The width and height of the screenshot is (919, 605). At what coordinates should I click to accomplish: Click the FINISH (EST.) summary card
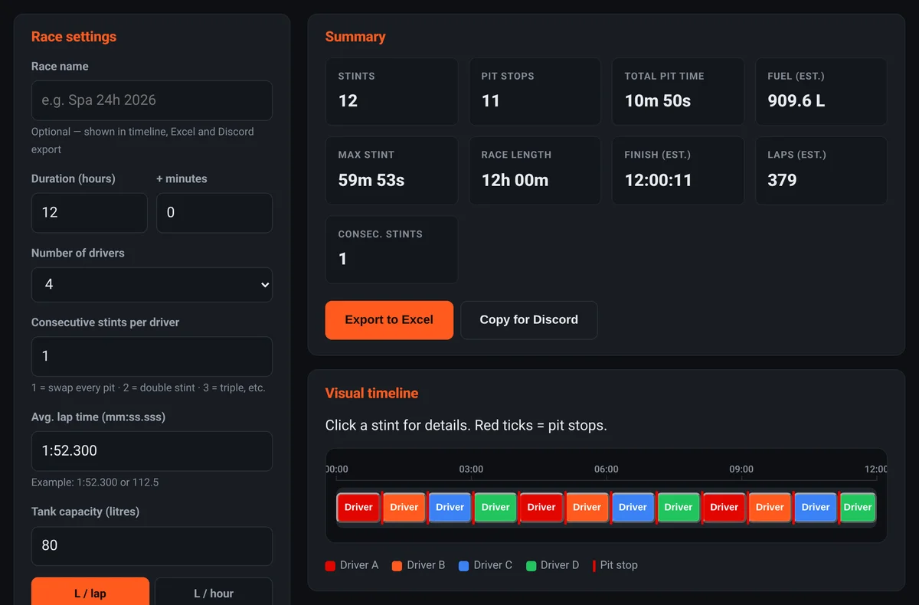click(678, 171)
